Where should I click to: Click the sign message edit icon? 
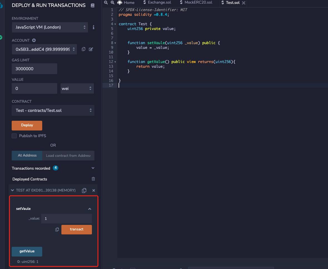pos(91,49)
